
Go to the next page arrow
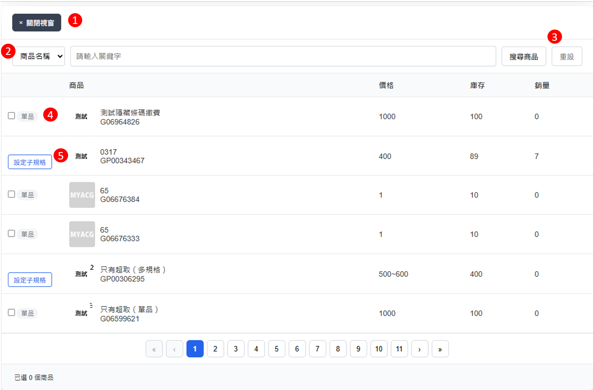click(420, 349)
